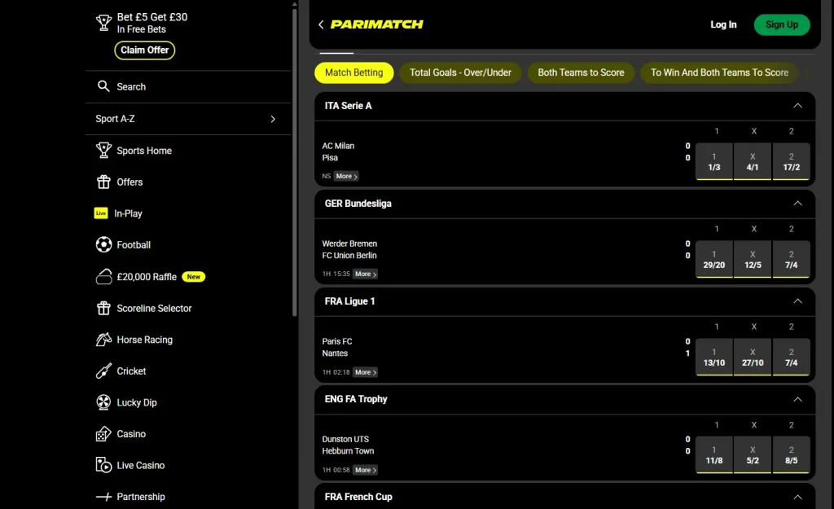Open Live Casino via its icon
The width and height of the screenshot is (834, 509).
click(x=103, y=466)
